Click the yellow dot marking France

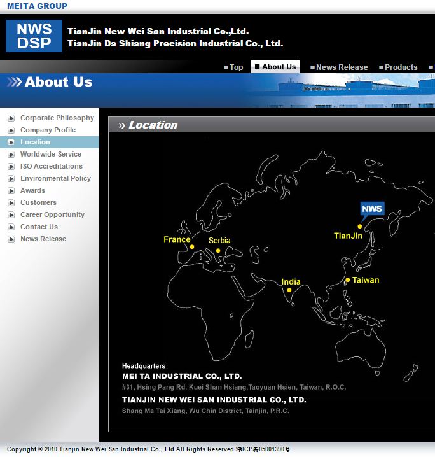192,247
